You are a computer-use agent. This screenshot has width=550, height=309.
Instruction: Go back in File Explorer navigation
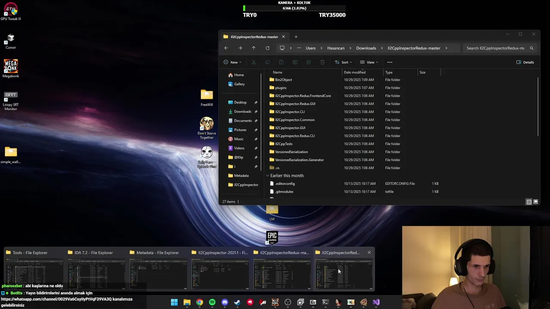tap(226, 48)
